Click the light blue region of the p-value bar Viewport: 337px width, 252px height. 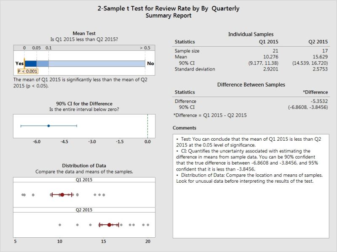coord(97,63)
